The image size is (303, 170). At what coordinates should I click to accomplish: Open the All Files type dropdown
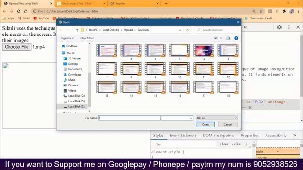pos(216,118)
